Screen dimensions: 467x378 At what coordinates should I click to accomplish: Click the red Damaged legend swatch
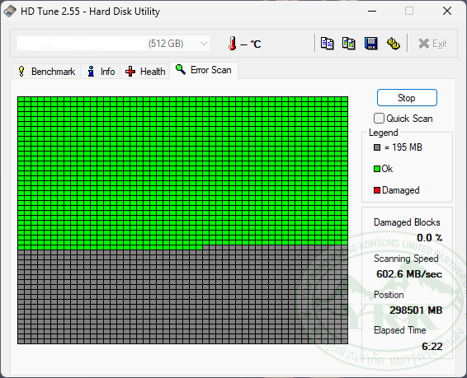coord(377,190)
